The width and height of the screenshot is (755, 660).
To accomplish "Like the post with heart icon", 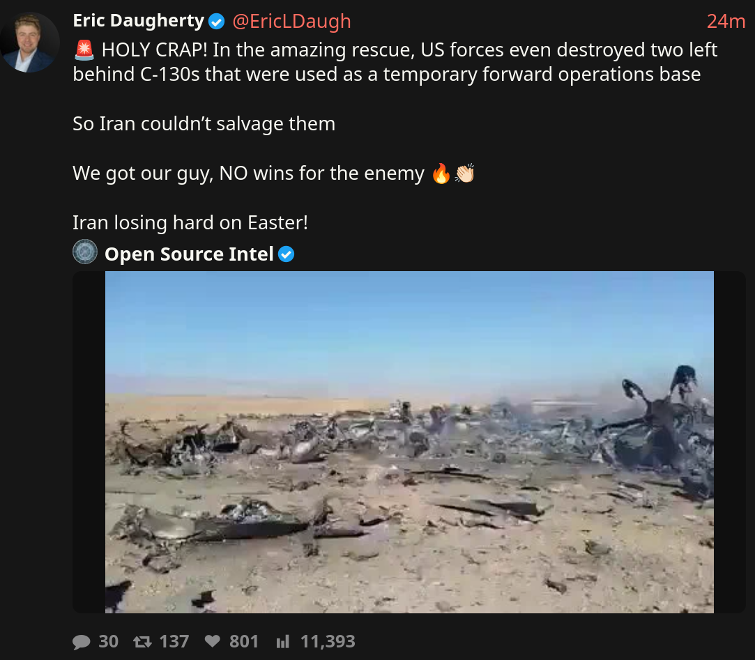I will (213, 641).
